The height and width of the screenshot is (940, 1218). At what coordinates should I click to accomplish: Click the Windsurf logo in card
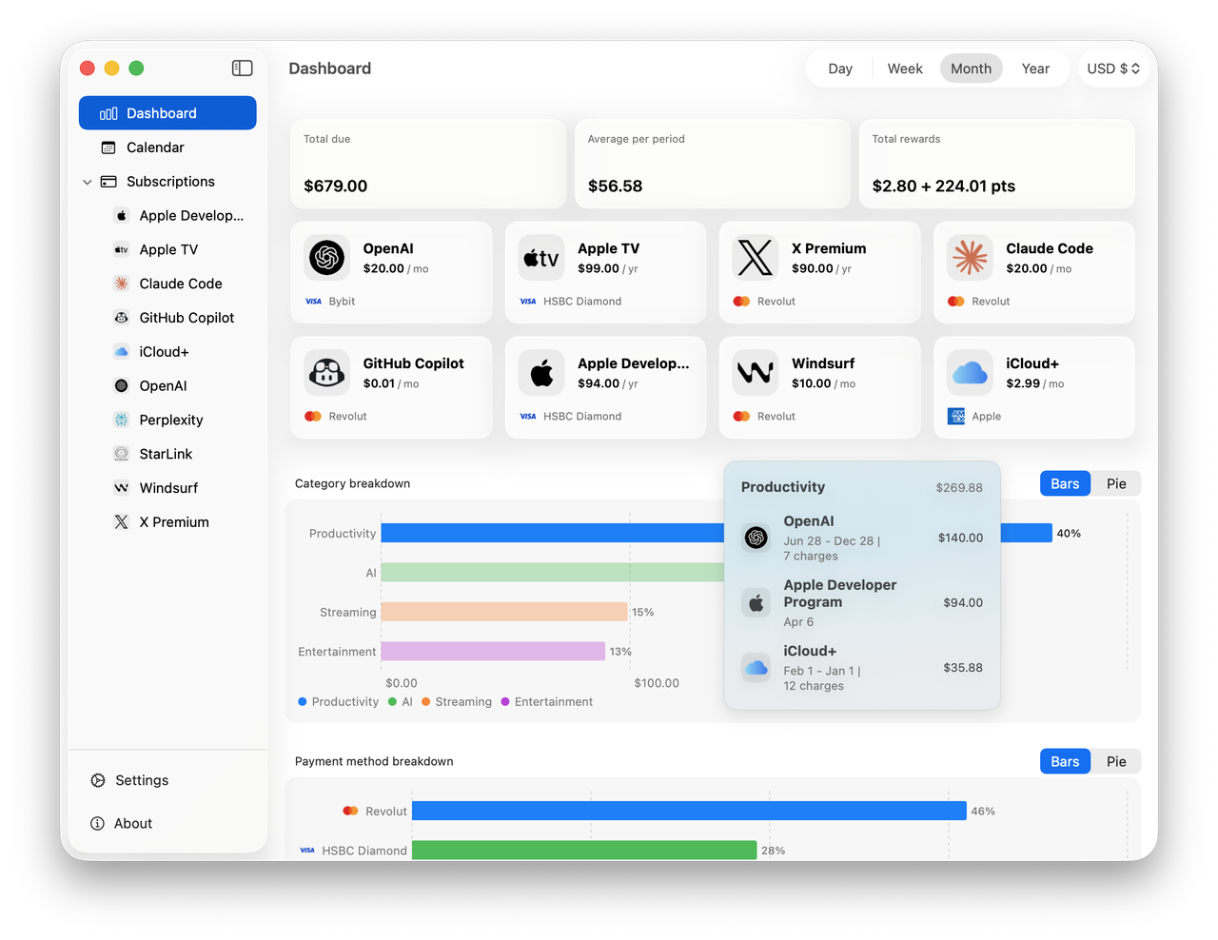[756, 373]
